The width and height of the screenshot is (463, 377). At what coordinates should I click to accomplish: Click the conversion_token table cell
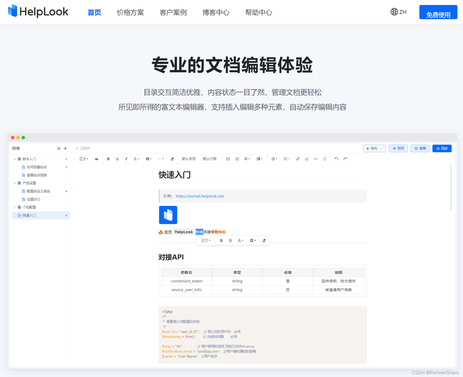click(186, 281)
